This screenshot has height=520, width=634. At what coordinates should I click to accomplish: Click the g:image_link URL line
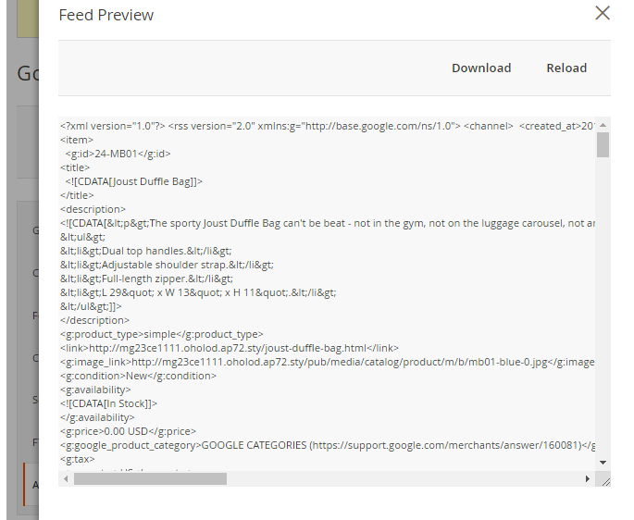[x=324, y=362]
